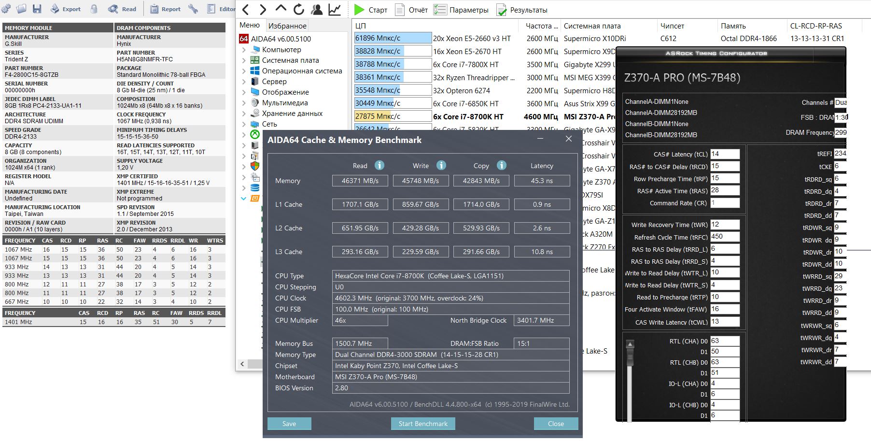Open Параметры in AIDA64 toolbar
This screenshot has width=871, height=441.
click(461, 10)
